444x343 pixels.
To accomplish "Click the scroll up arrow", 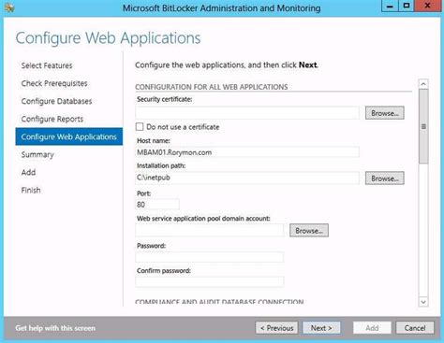I will pyautogui.click(x=423, y=84).
